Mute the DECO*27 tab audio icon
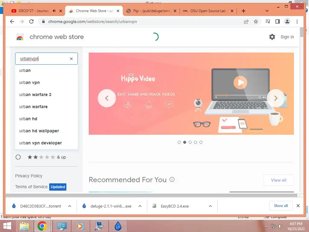309x232 pixels. 54,11
